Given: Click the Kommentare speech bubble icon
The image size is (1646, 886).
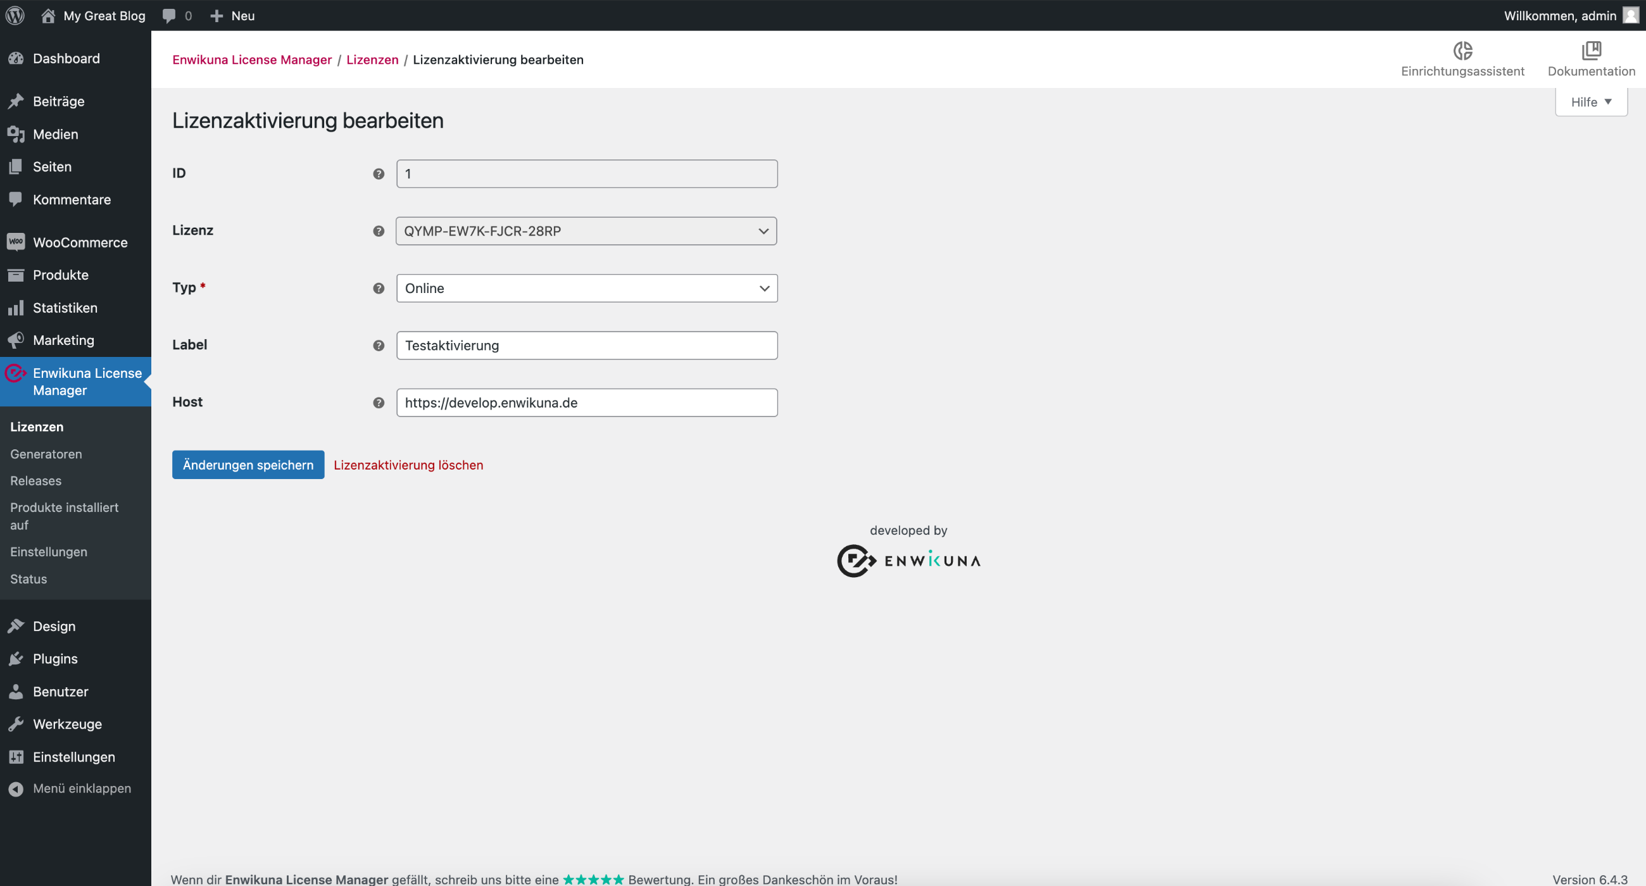Looking at the screenshot, I should click(16, 199).
